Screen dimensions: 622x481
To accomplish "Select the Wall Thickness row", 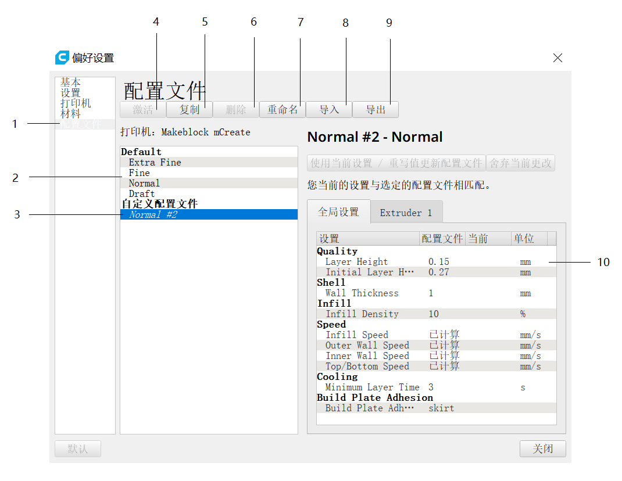I will 437,293.
